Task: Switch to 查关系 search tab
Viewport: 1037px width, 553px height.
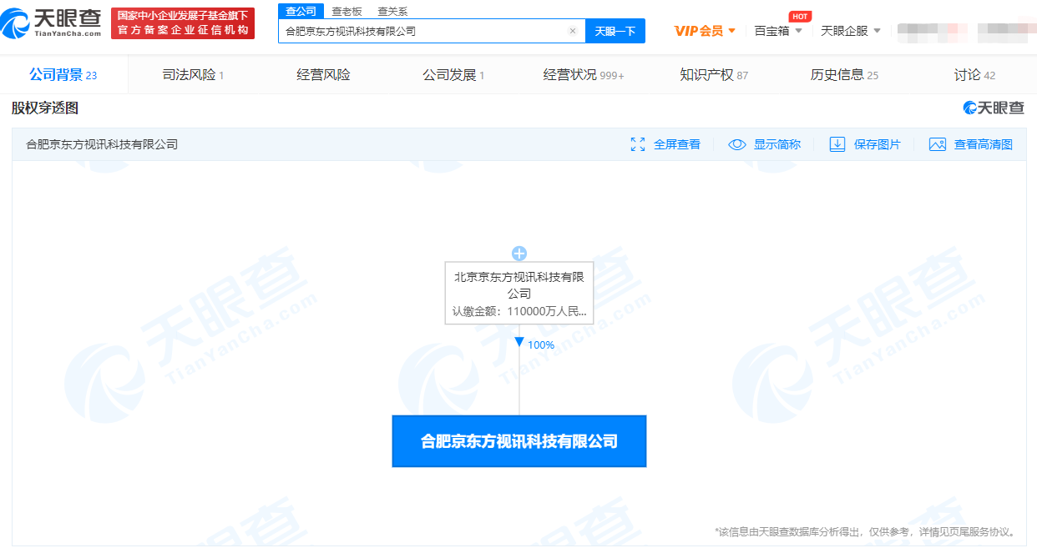Action: [x=392, y=11]
